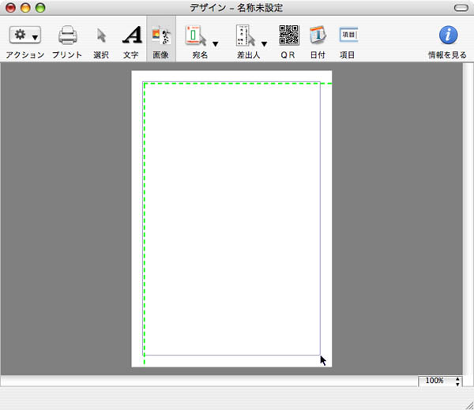Click the zoom stepper arrows
This screenshot has height=410, width=474.
(x=457, y=381)
